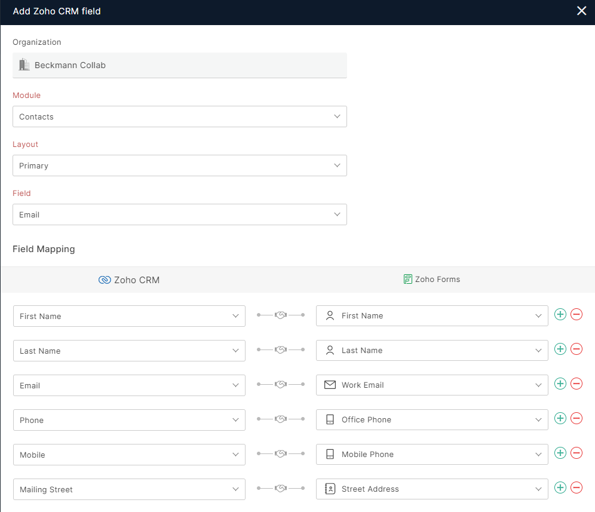This screenshot has width=595, height=512.
Task: Close the Add Zoho CRM field dialog
Action: click(581, 11)
